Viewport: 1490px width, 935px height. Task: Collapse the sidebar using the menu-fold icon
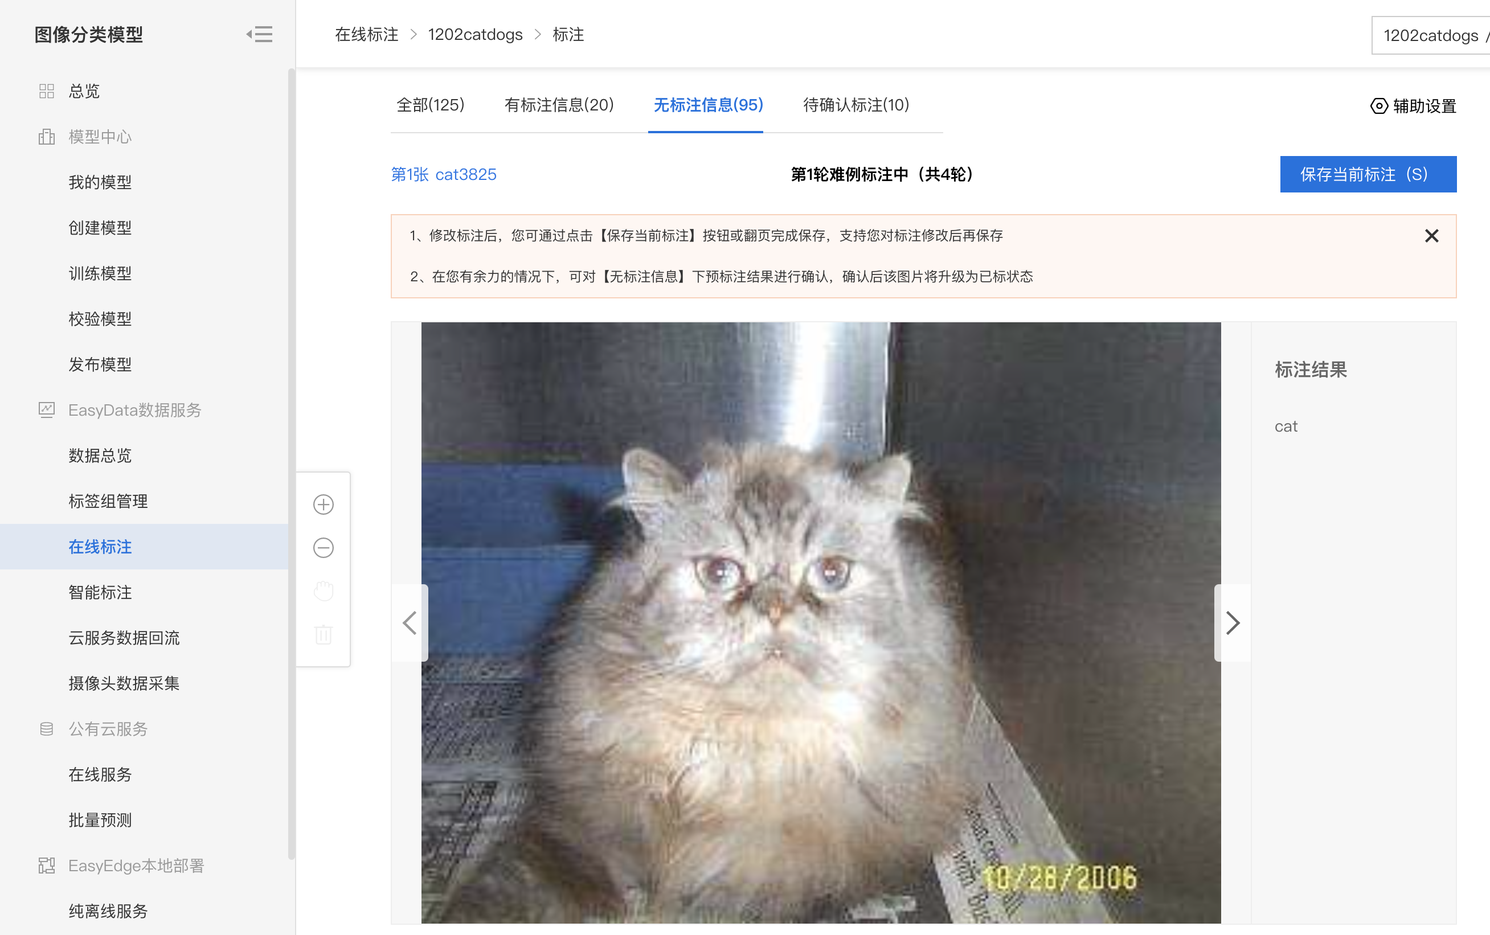pyautogui.click(x=259, y=35)
